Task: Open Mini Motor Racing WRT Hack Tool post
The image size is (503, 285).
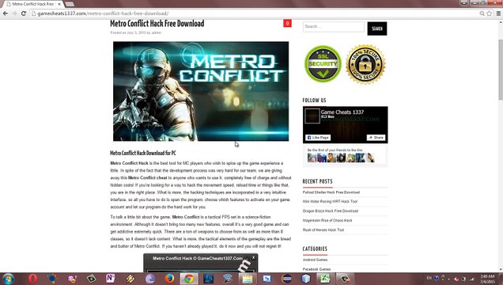Action: [x=330, y=202]
